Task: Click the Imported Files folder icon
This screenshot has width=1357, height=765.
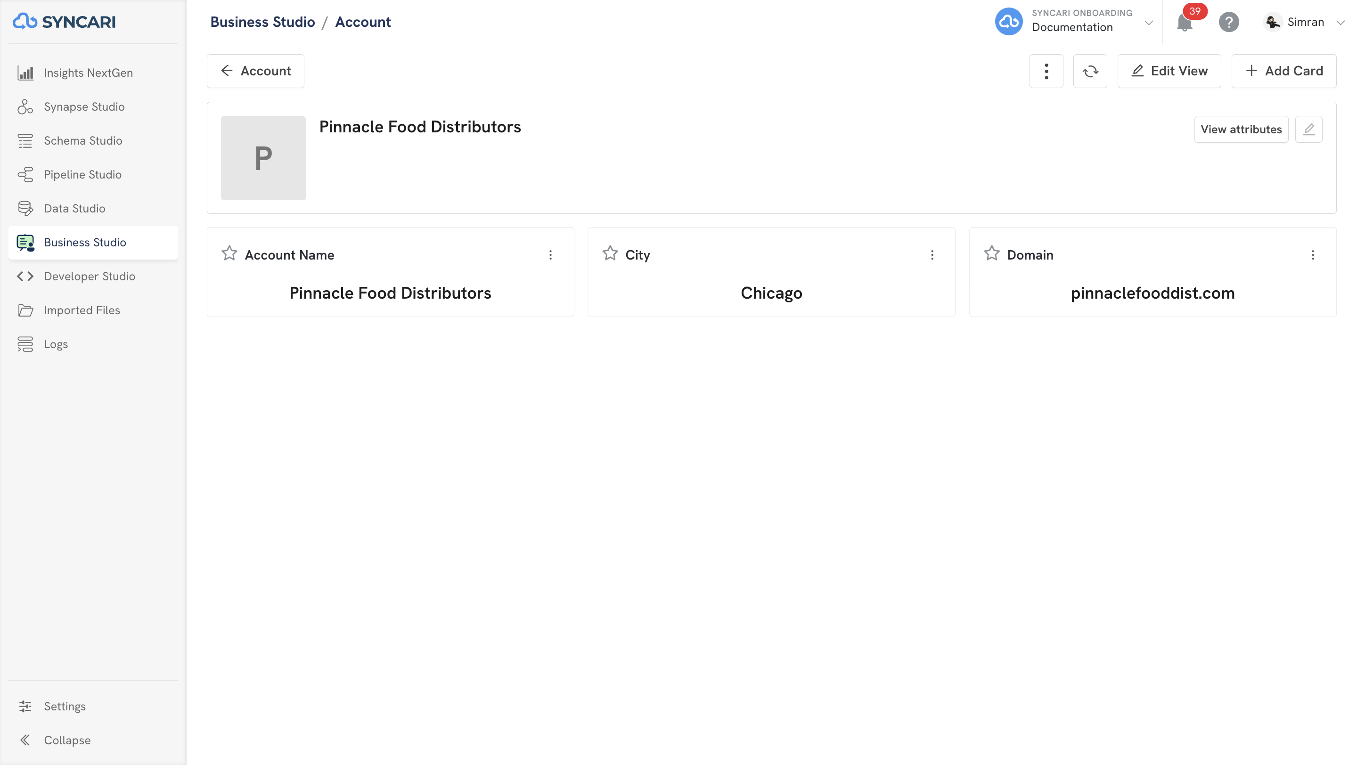Action: coord(25,310)
